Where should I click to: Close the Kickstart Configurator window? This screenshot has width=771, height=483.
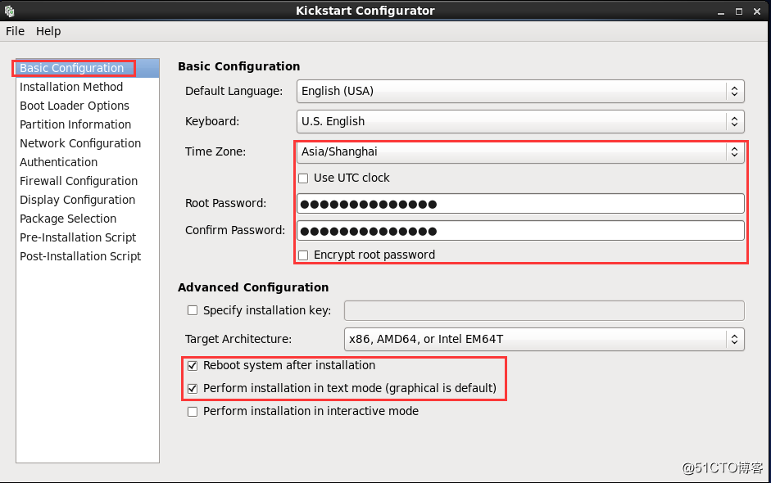tap(757, 11)
